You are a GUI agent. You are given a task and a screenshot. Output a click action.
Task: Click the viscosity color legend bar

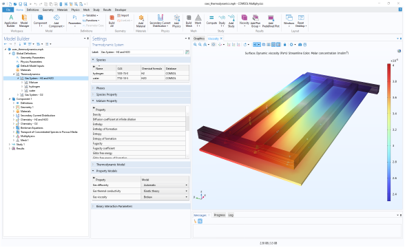click(x=388, y=132)
